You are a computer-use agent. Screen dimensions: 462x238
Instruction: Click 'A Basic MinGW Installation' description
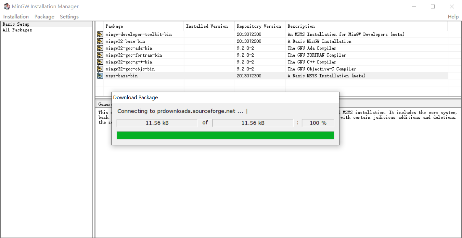pyautogui.click(x=319, y=41)
